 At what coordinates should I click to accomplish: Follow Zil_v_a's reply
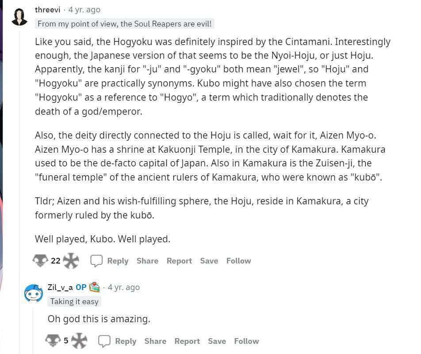(246, 341)
